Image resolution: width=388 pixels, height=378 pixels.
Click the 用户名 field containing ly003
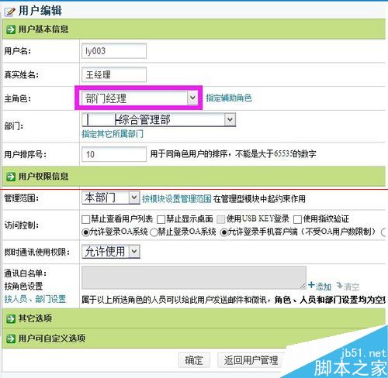pos(114,51)
